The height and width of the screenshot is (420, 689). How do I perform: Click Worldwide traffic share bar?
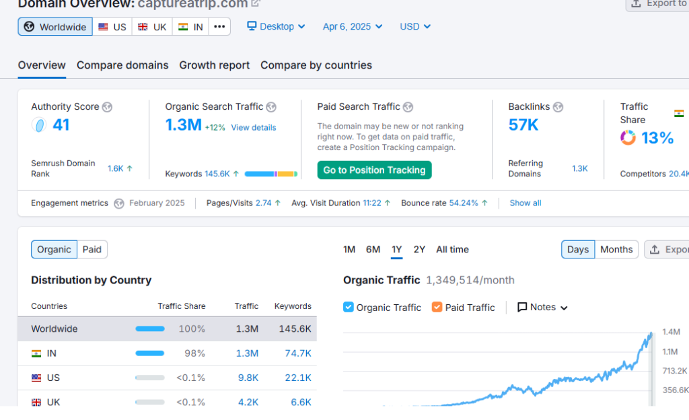[150, 328]
